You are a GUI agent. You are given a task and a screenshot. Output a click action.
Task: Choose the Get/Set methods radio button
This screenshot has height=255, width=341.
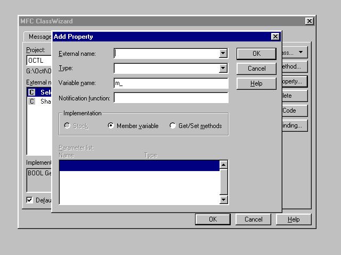(173, 126)
